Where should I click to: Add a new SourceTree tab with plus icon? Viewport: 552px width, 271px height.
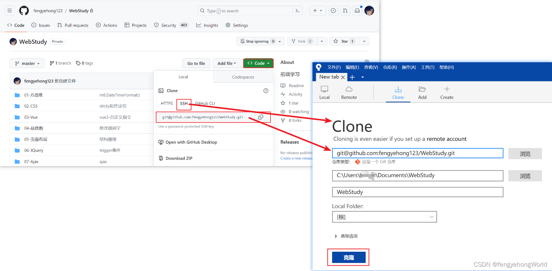point(352,77)
